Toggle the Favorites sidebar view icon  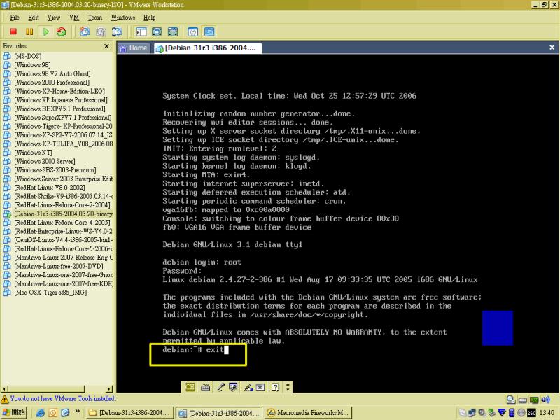[141, 31]
